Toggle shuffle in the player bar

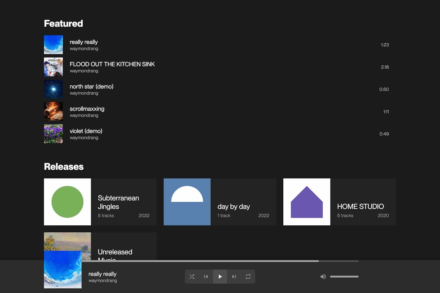192,277
